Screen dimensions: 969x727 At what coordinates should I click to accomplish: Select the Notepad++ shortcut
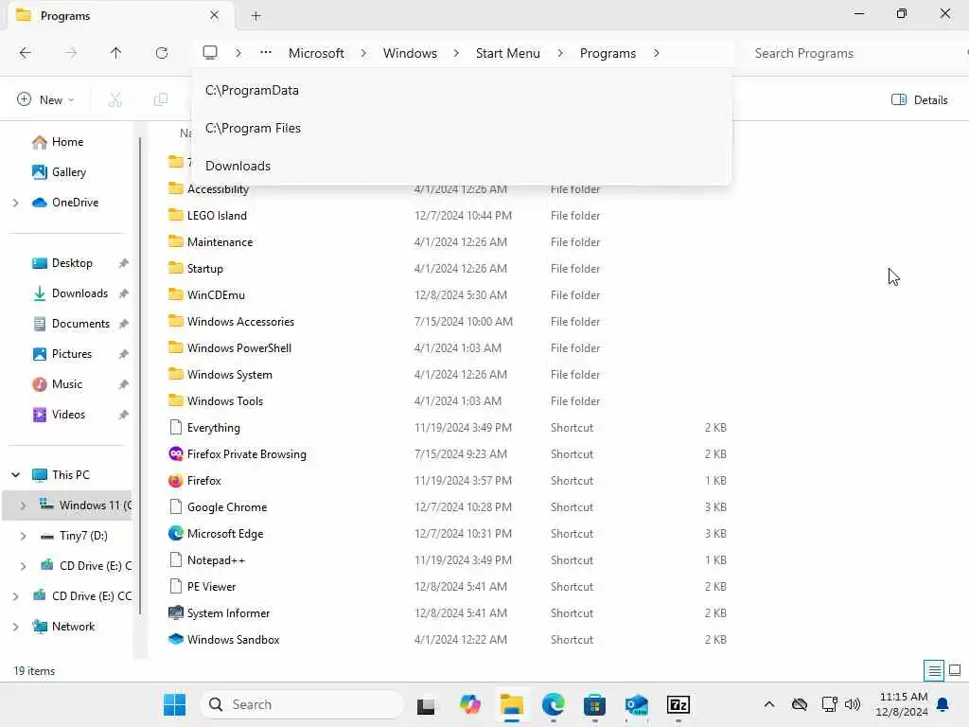pyautogui.click(x=216, y=560)
